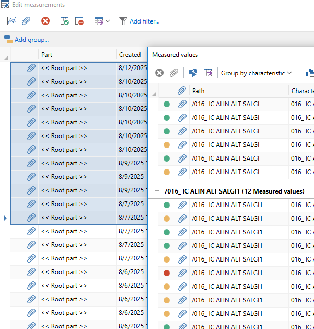Open the Group by characteristic dropdown

256,73
